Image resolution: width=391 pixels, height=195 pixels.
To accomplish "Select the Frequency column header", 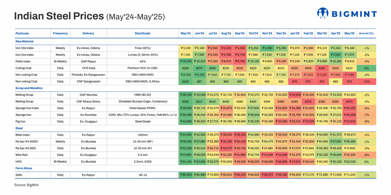I will [60, 33].
